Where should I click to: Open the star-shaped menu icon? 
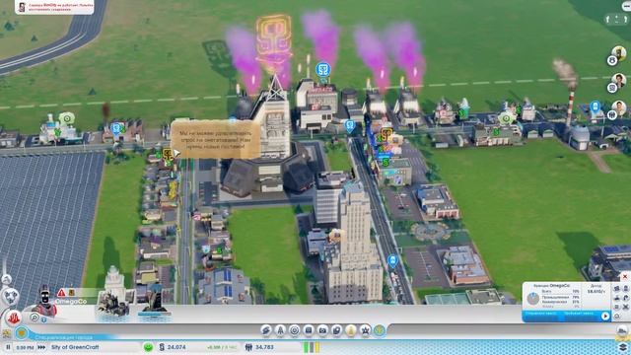coord(365,330)
